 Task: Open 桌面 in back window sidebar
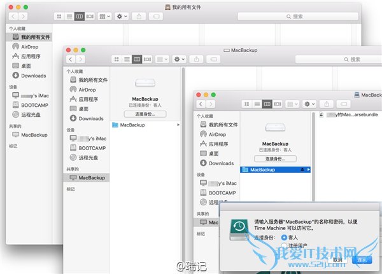click(x=29, y=65)
